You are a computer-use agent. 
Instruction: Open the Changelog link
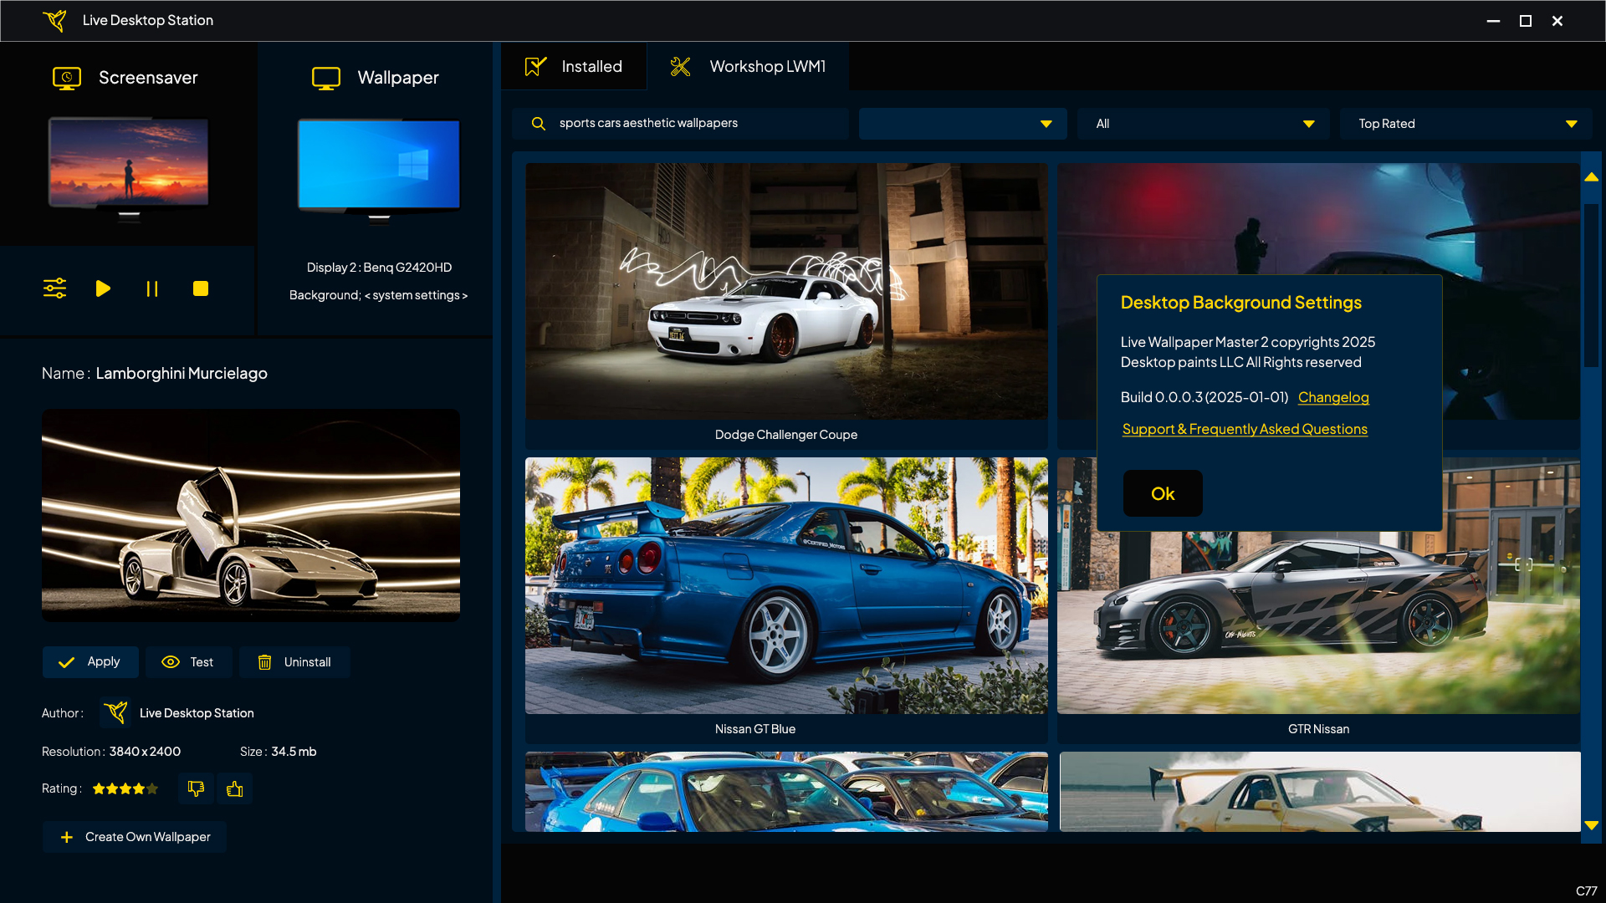[x=1333, y=397]
